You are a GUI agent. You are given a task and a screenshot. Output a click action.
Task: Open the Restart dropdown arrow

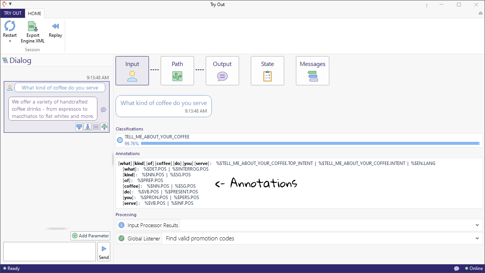click(x=10, y=41)
